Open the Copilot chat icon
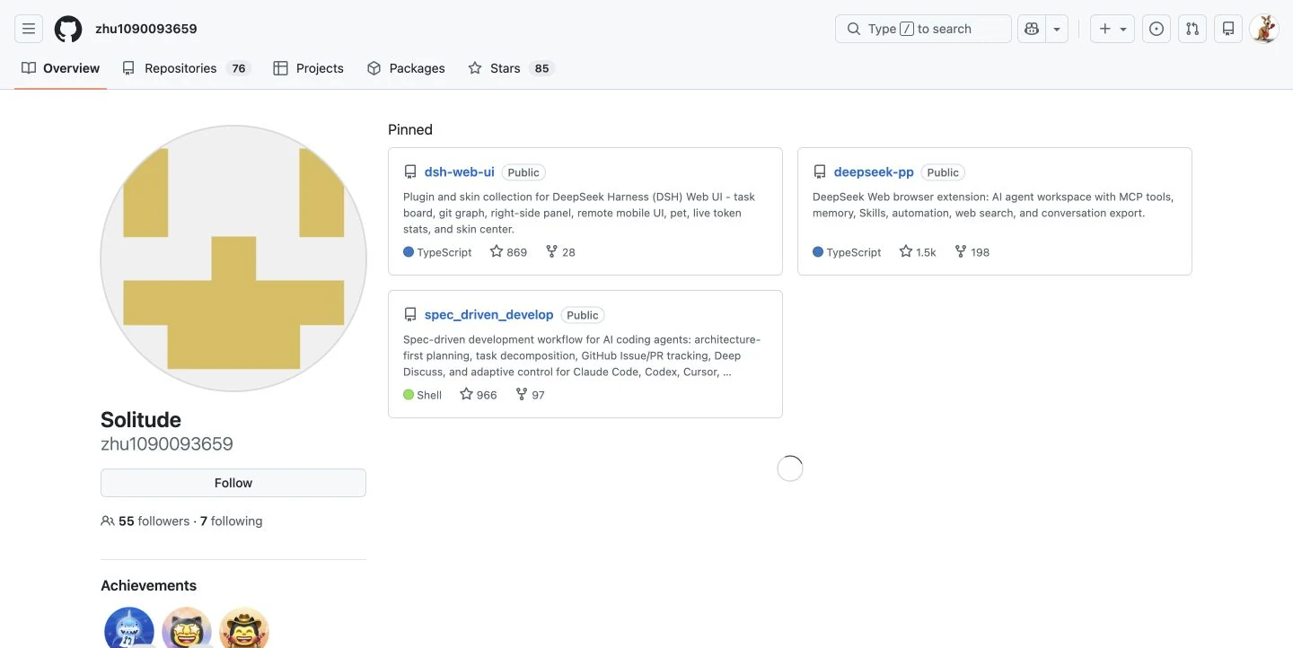The width and height of the screenshot is (1293, 648). (x=1032, y=29)
